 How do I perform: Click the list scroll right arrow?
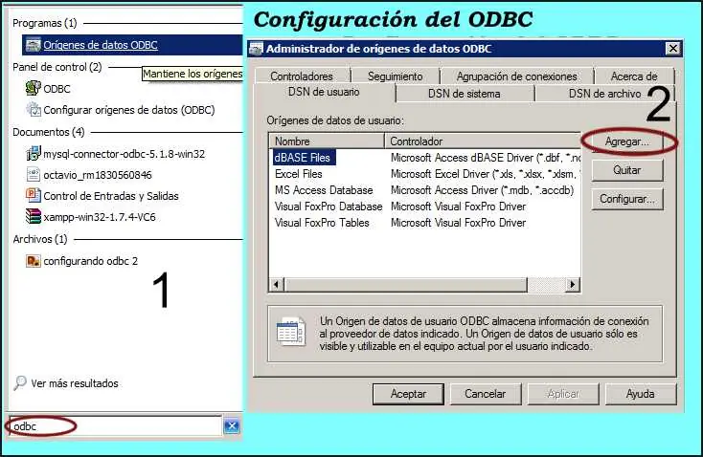coord(572,284)
